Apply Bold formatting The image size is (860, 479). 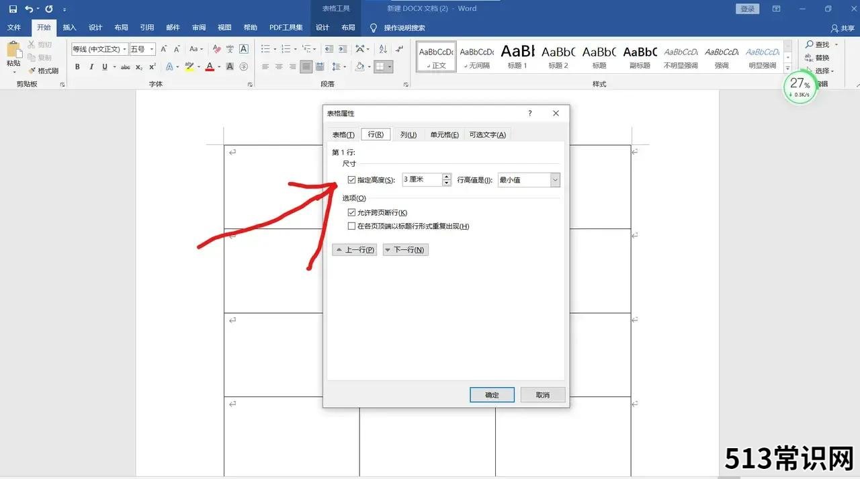coord(77,67)
